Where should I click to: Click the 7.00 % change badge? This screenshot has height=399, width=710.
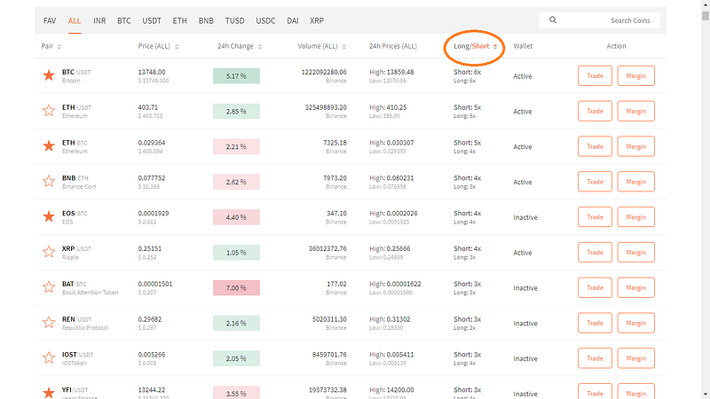coord(236,287)
